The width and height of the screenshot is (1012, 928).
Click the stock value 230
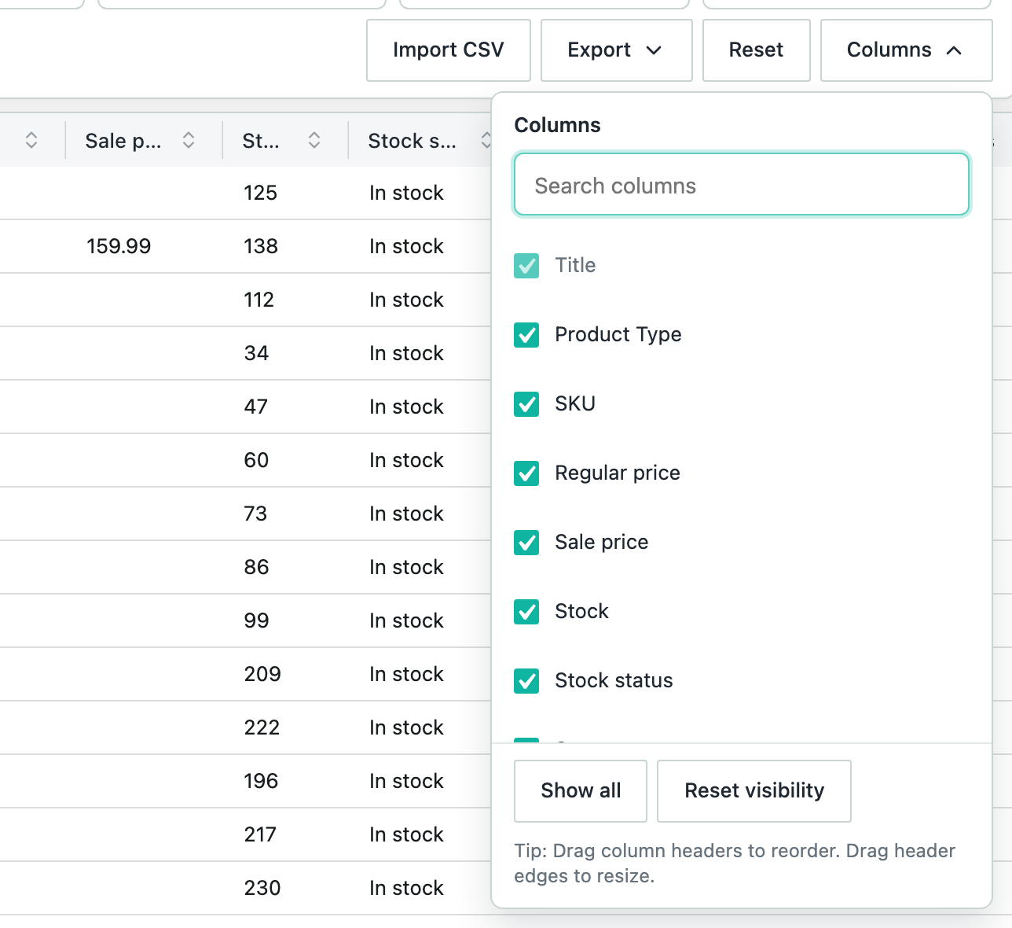(262, 888)
